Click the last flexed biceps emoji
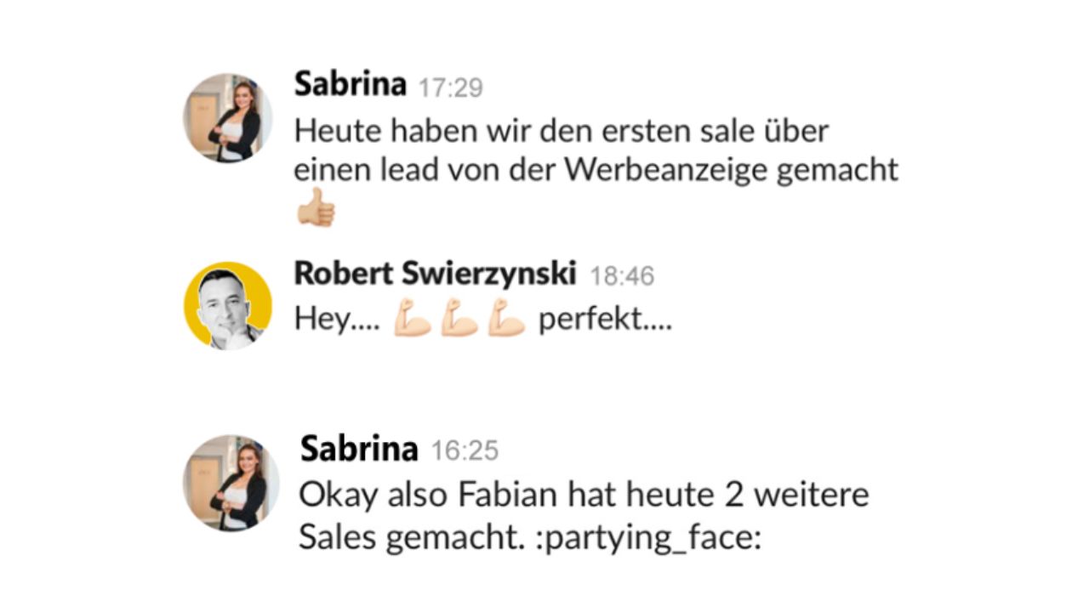The image size is (1089, 612). tap(506, 320)
